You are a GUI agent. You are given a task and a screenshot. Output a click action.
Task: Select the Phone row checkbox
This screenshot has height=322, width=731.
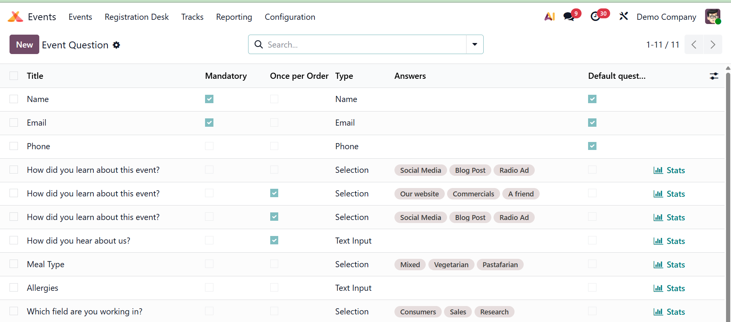[14, 146]
